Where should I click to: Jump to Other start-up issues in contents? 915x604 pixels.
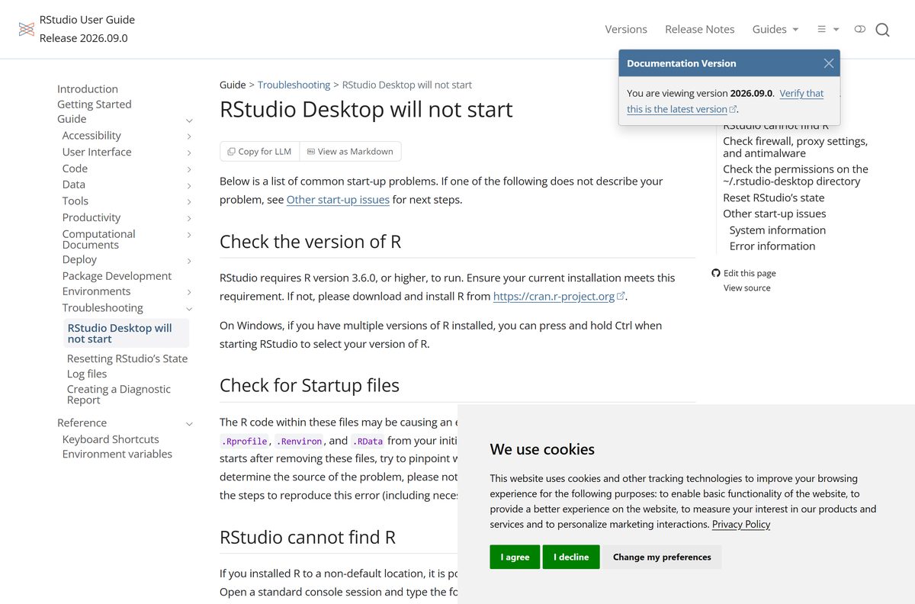tap(775, 214)
